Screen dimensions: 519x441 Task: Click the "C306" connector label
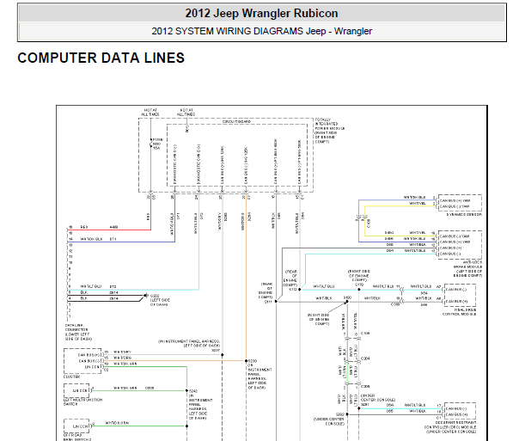click(365, 386)
